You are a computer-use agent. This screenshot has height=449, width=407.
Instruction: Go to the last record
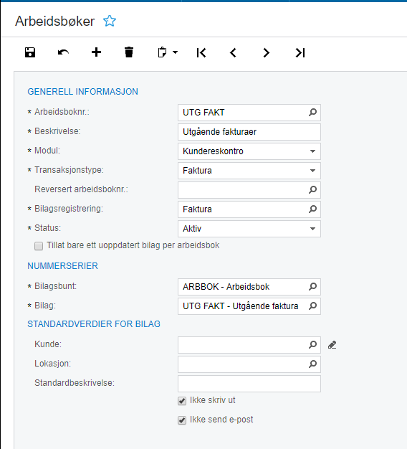(x=300, y=52)
